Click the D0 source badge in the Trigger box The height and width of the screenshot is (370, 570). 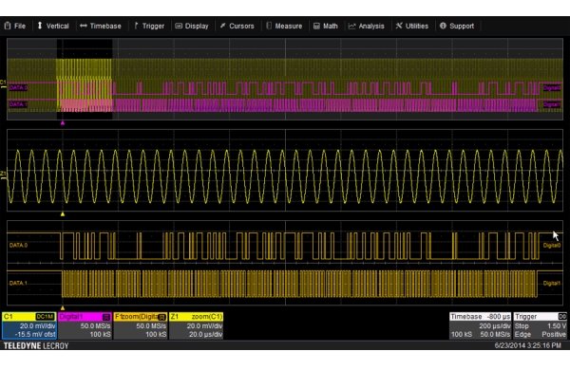pyautogui.click(x=562, y=317)
